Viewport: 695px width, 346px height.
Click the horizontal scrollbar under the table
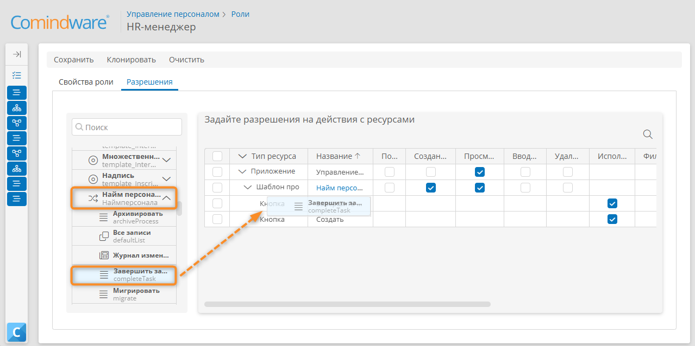[x=347, y=304]
